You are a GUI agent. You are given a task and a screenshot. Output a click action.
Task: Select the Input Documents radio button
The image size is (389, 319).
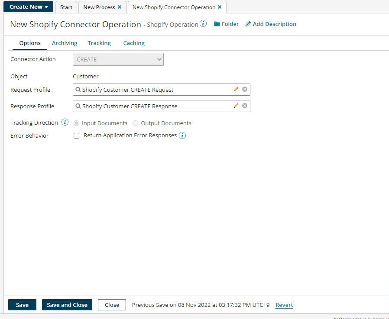[x=76, y=123]
